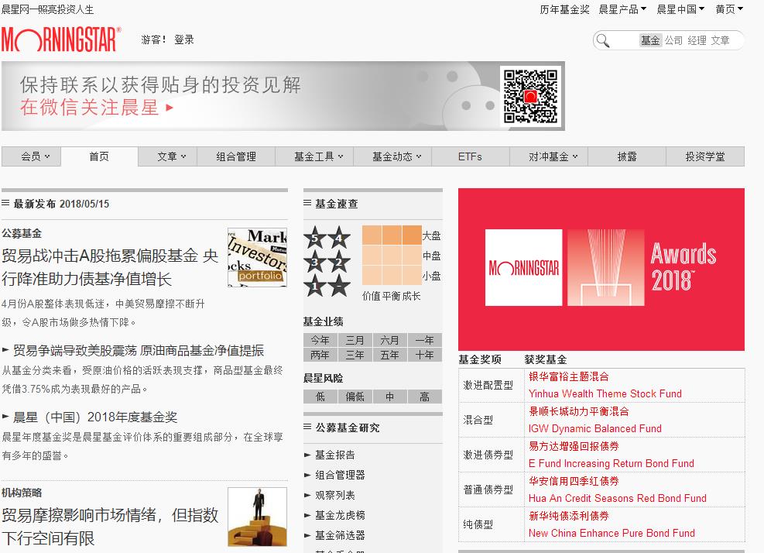Toggle the large-cap growth style box cell
764x553 pixels.
pyautogui.click(x=412, y=234)
